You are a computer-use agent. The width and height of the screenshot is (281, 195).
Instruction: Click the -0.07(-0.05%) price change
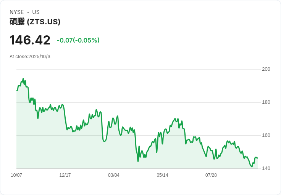[78, 40]
